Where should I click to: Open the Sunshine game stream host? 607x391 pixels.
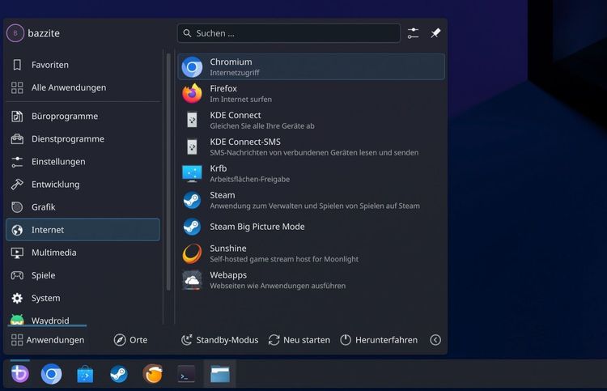(x=311, y=253)
